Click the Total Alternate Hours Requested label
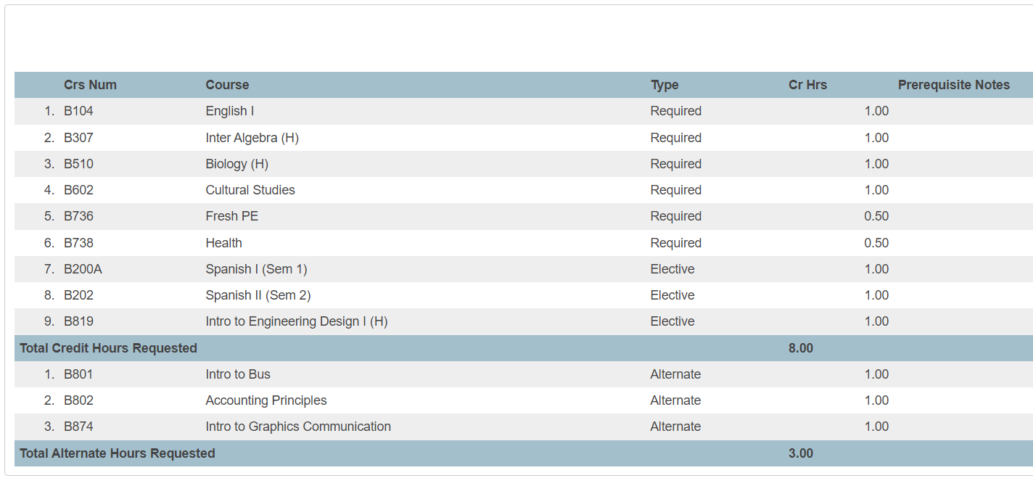This screenshot has height=494, width=1033. pyautogui.click(x=118, y=453)
